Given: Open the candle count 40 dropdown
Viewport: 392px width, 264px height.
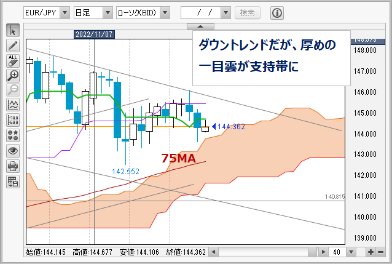Looking at the screenshot, I should point(351,252).
